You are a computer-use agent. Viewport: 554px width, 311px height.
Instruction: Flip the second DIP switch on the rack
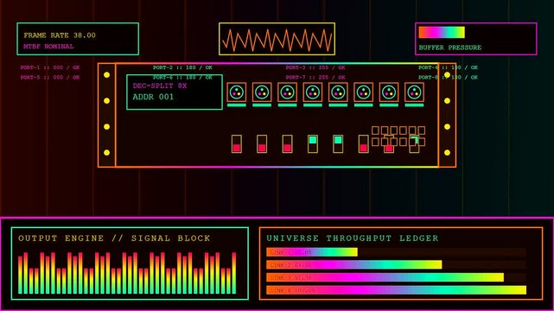pos(262,143)
